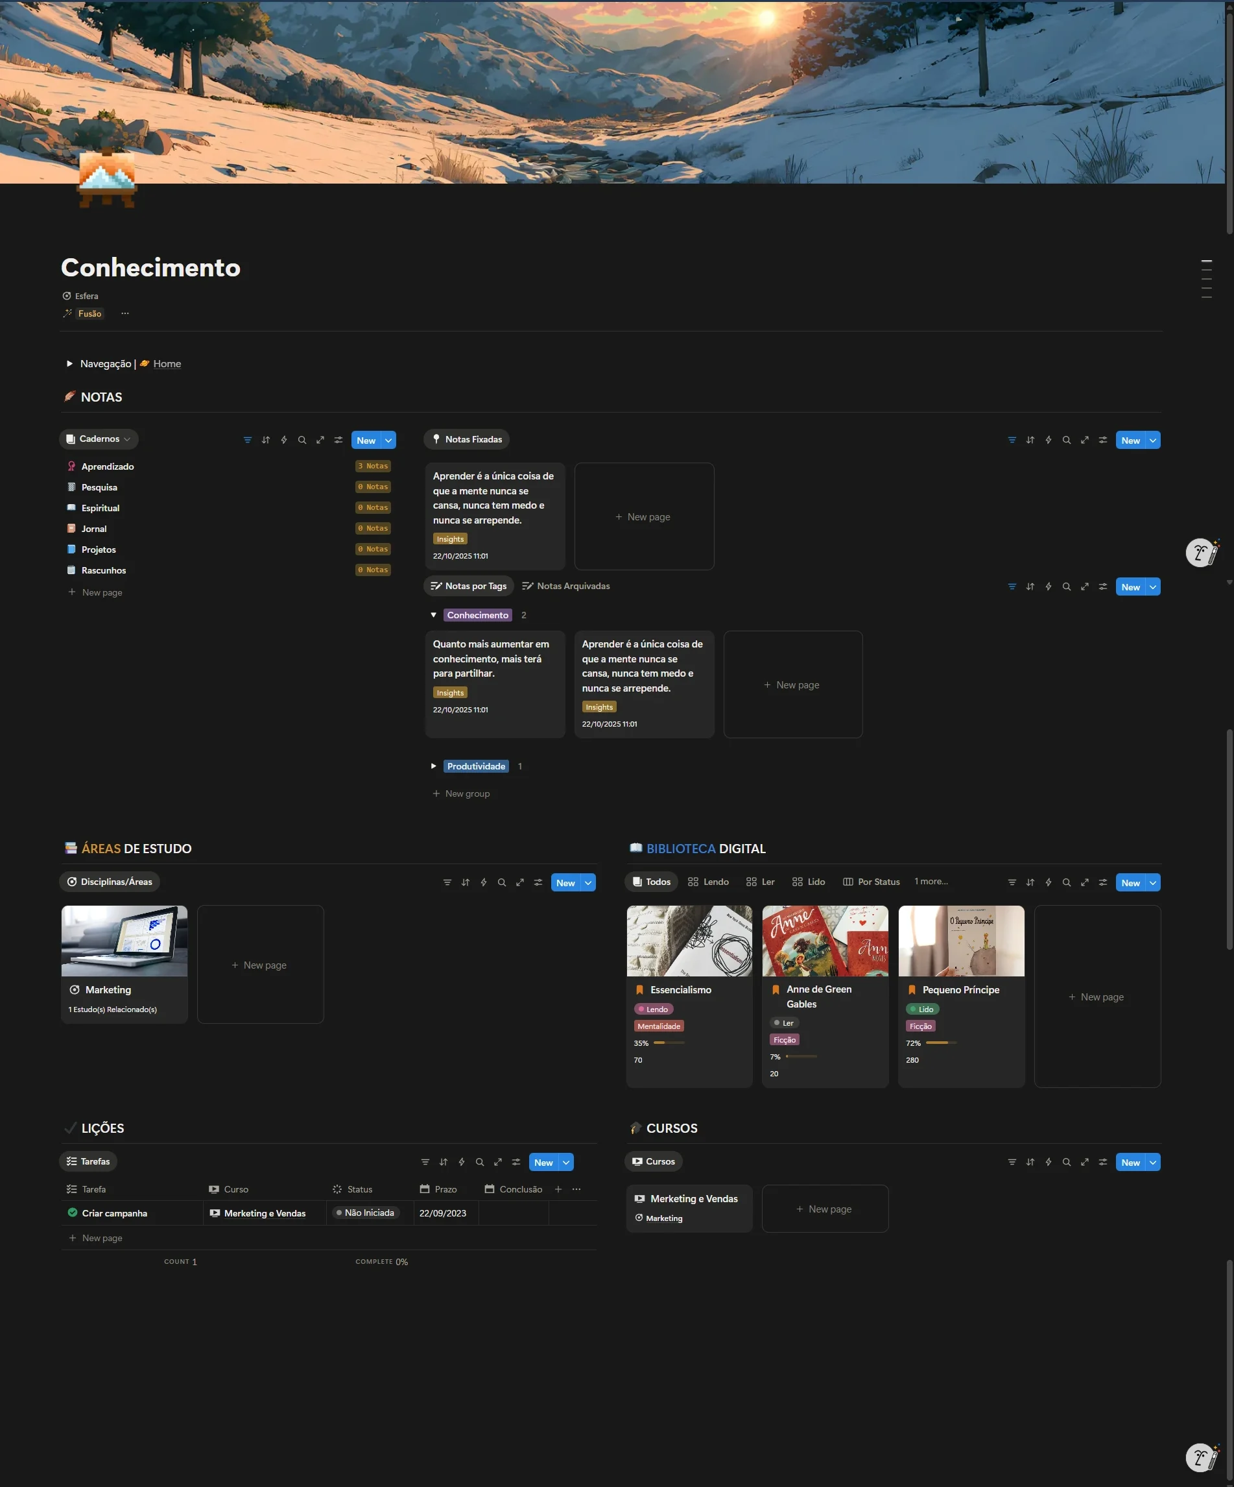The image size is (1234, 1487).
Task: Open full-page expand icon in Tarefas toolbar
Action: [498, 1163]
